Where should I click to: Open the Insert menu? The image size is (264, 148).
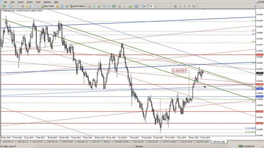pyautogui.click(x=21, y=2)
